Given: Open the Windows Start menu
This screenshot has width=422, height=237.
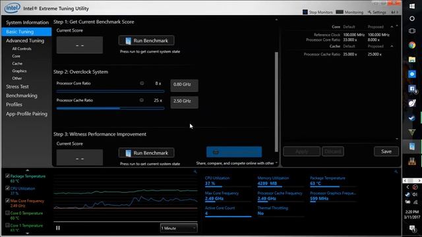Looking at the screenshot, I should [x=412, y=6].
